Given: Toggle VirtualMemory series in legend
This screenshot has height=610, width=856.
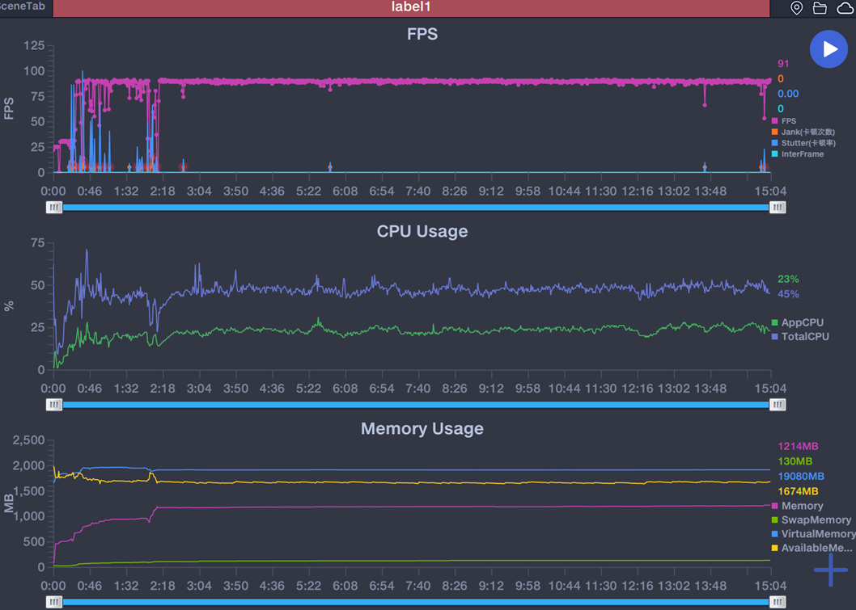Looking at the screenshot, I should (813, 534).
